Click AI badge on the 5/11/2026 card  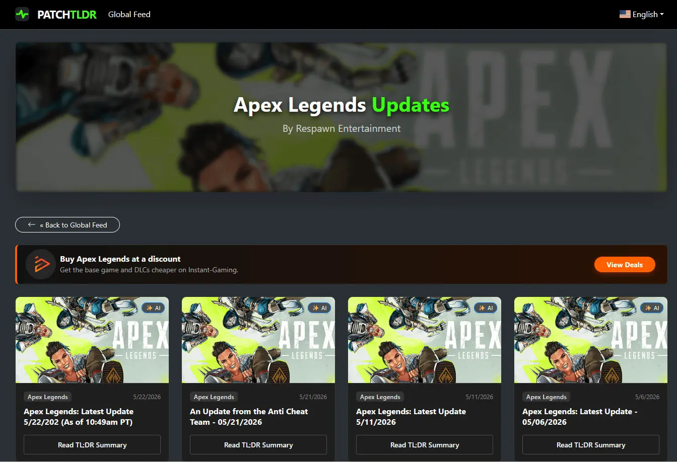point(486,307)
